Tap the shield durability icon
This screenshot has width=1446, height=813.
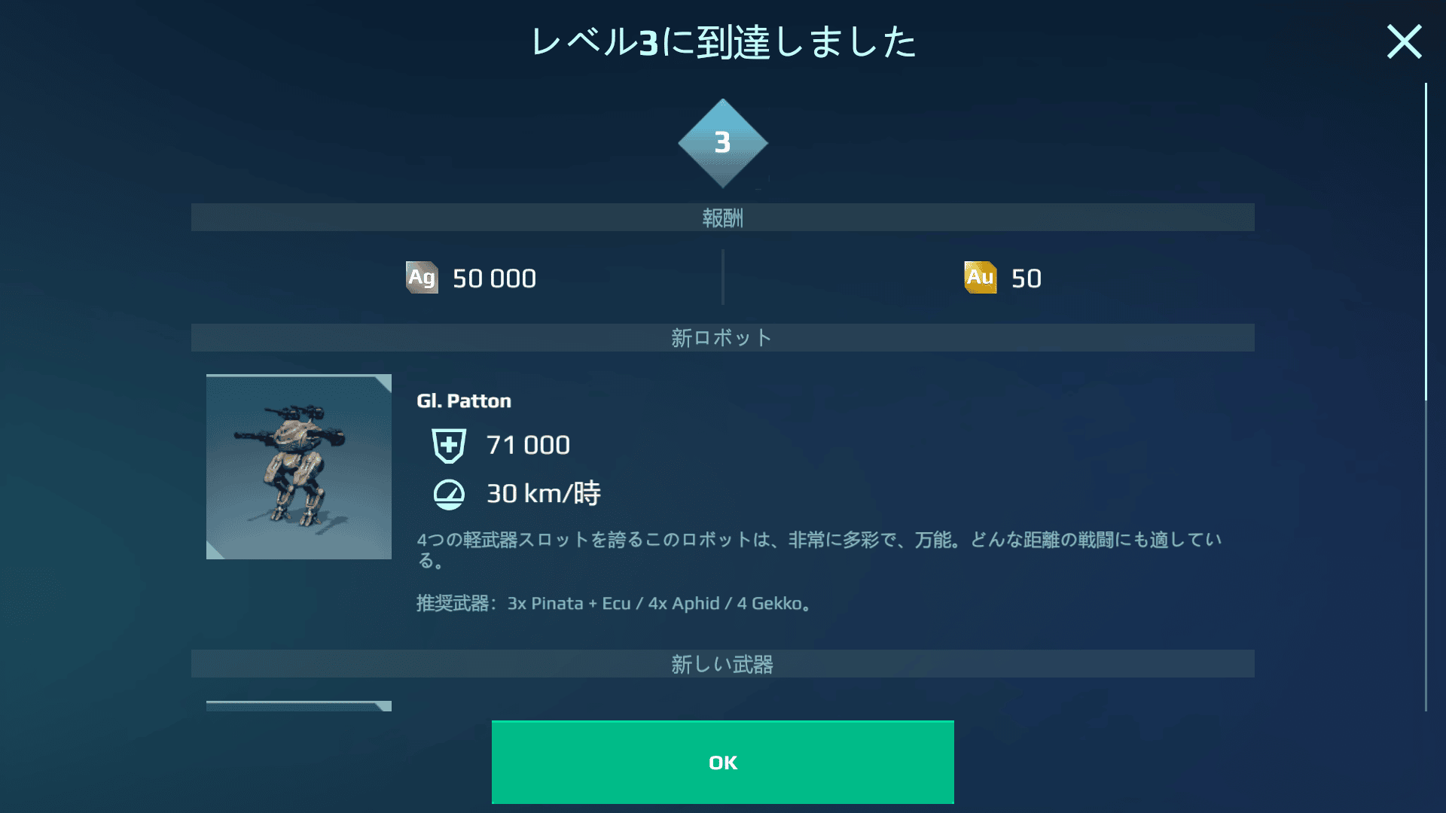(x=449, y=445)
